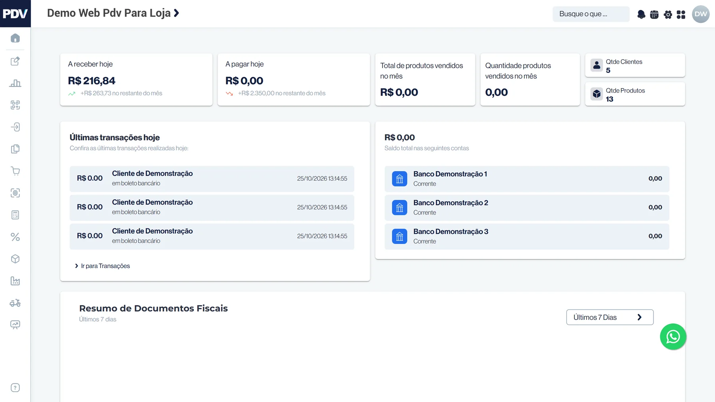Click the scan target sidebar icon

pyautogui.click(x=15, y=193)
